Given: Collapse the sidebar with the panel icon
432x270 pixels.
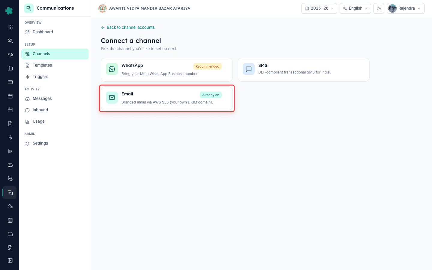Looking at the screenshot, I should pyautogui.click(x=10, y=260).
